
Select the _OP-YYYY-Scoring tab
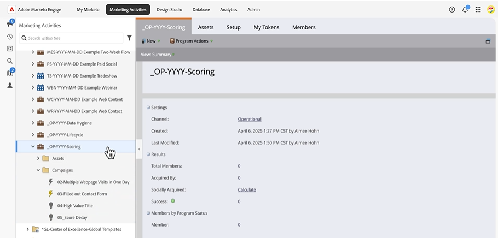(164, 27)
